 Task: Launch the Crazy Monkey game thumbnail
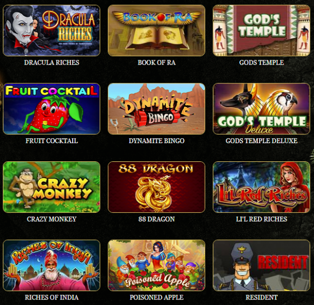pyautogui.click(x=51, y=187)
